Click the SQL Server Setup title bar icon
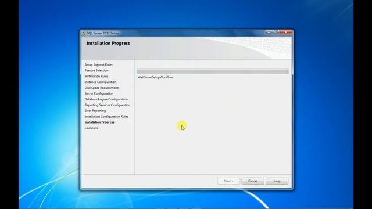Image resolution: width=372 pixels, height=209 pixels. 84,33
